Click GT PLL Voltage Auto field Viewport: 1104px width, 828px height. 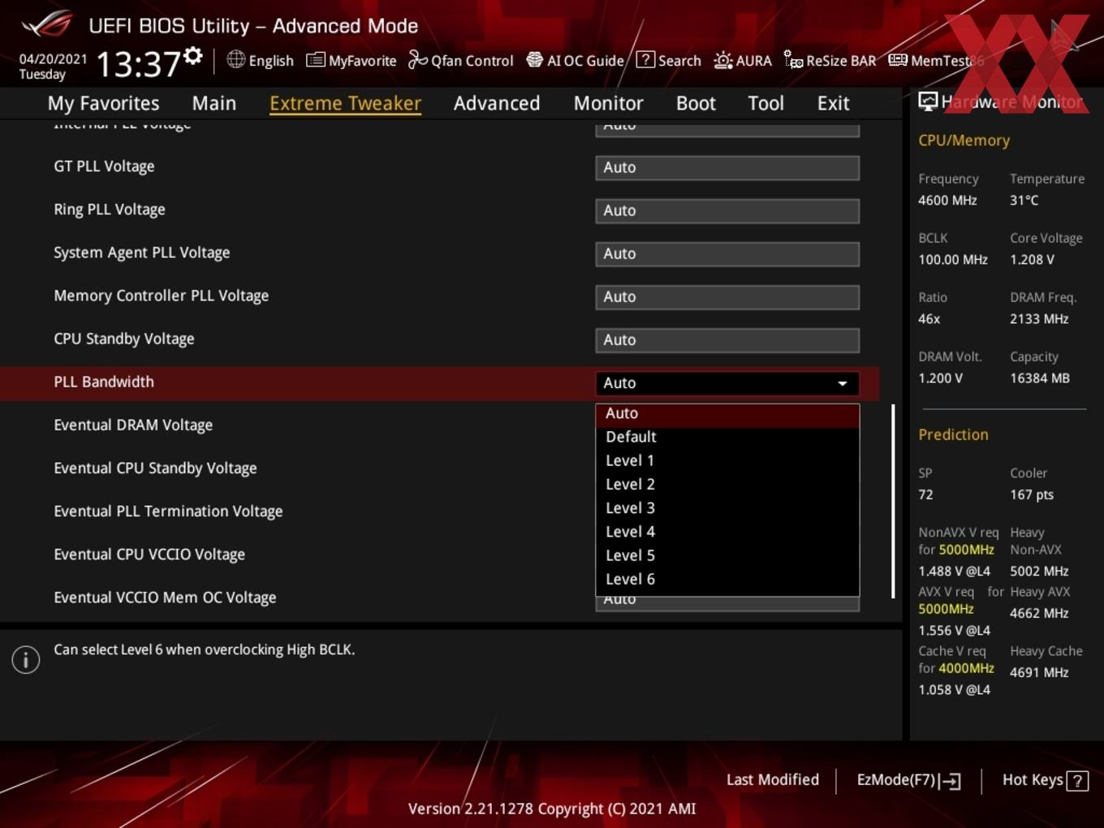(727, 168)
